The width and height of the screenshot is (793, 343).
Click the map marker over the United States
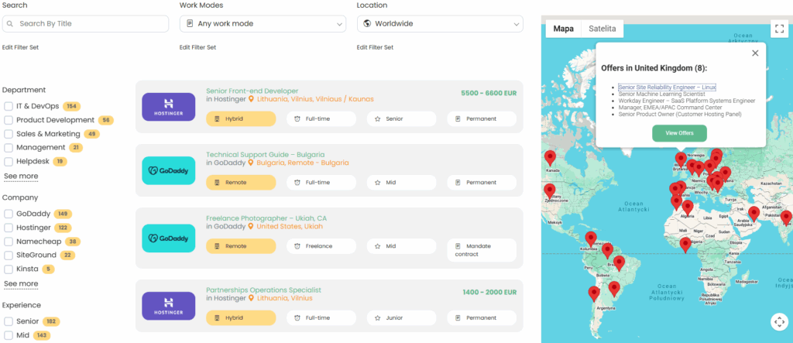click(550, 191)
